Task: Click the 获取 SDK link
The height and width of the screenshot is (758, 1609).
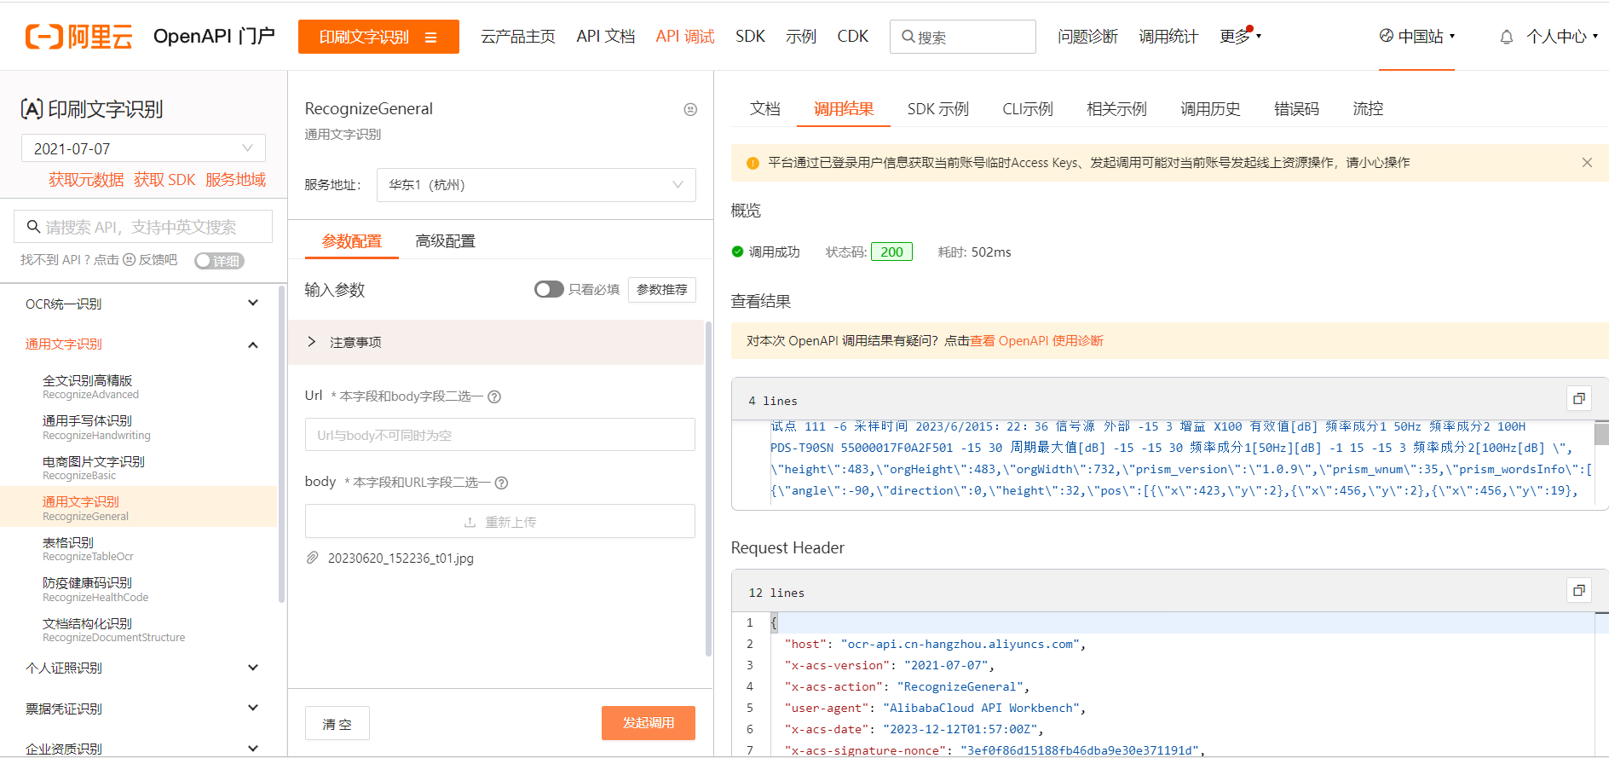Action: click(164, 180)
